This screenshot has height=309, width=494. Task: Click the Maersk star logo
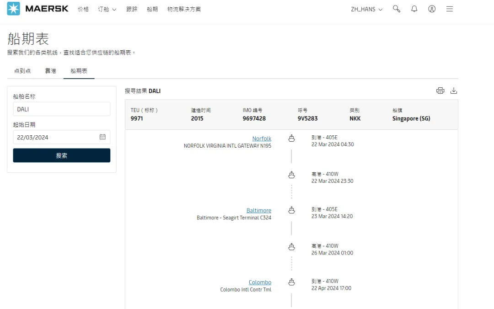click(x=14, y=9)
